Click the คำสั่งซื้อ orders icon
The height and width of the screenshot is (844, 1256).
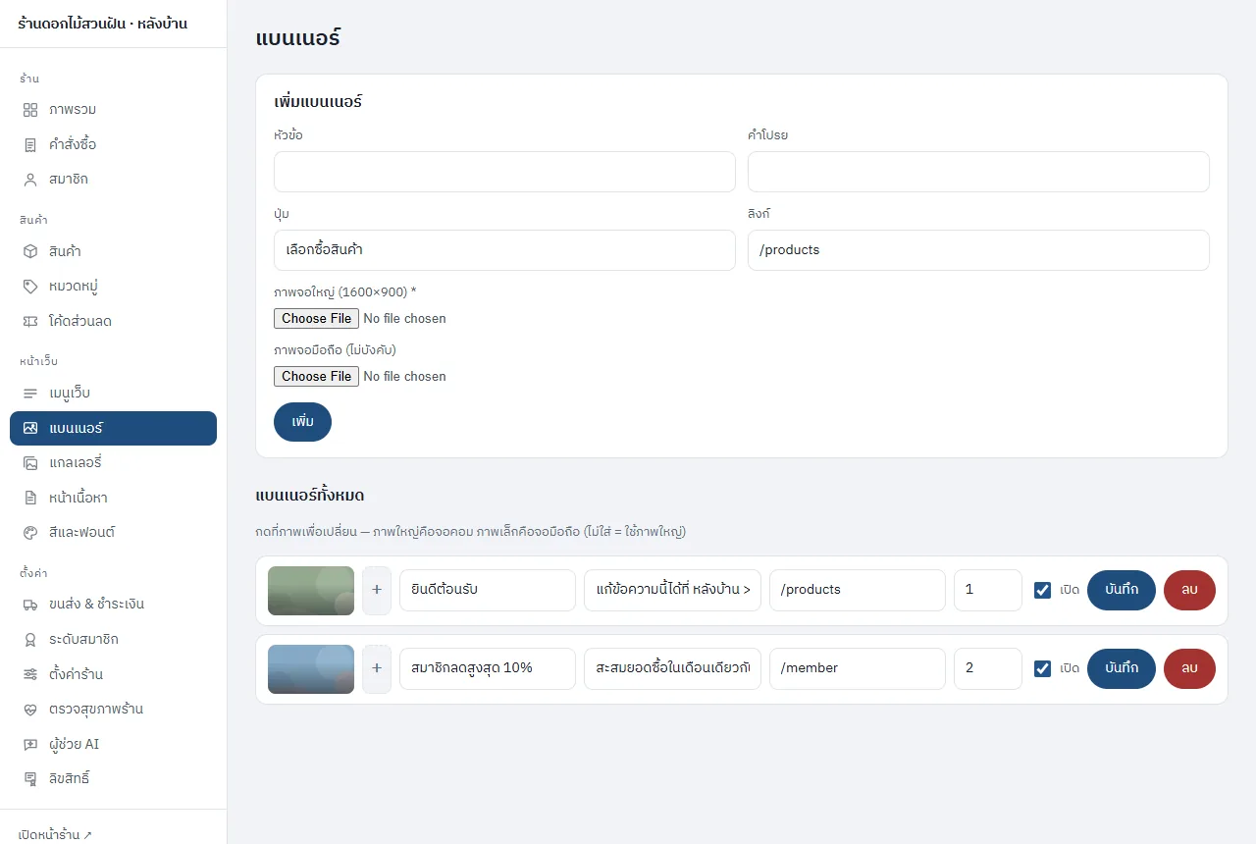(30, 144)
